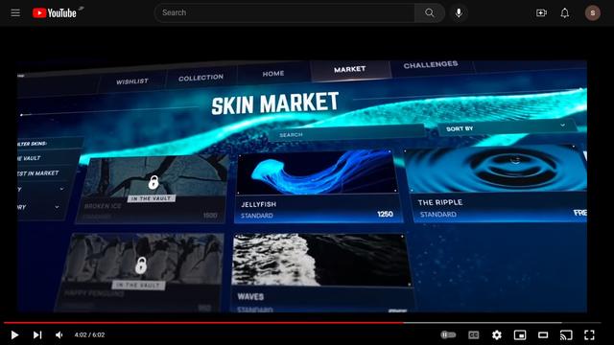Cast the video with Play on TV
This screenshot has width=614, height=345.
[566, 334]
